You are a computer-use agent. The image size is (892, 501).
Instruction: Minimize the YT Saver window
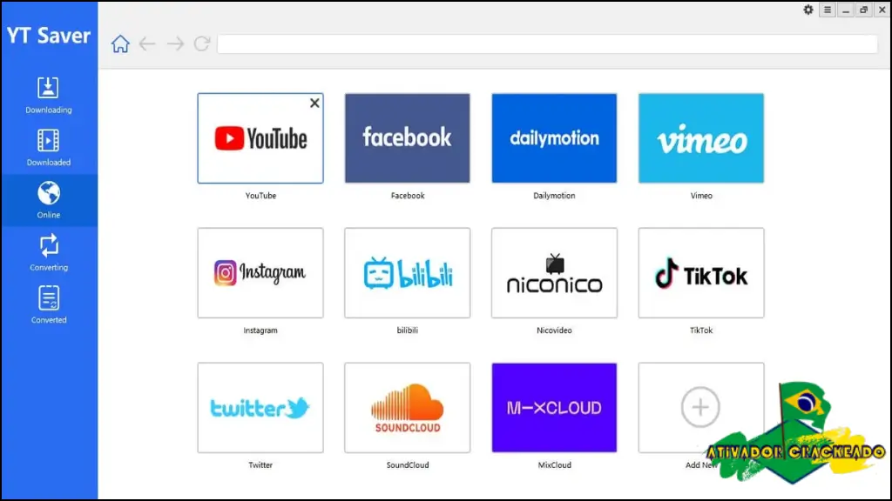[845, 10]
